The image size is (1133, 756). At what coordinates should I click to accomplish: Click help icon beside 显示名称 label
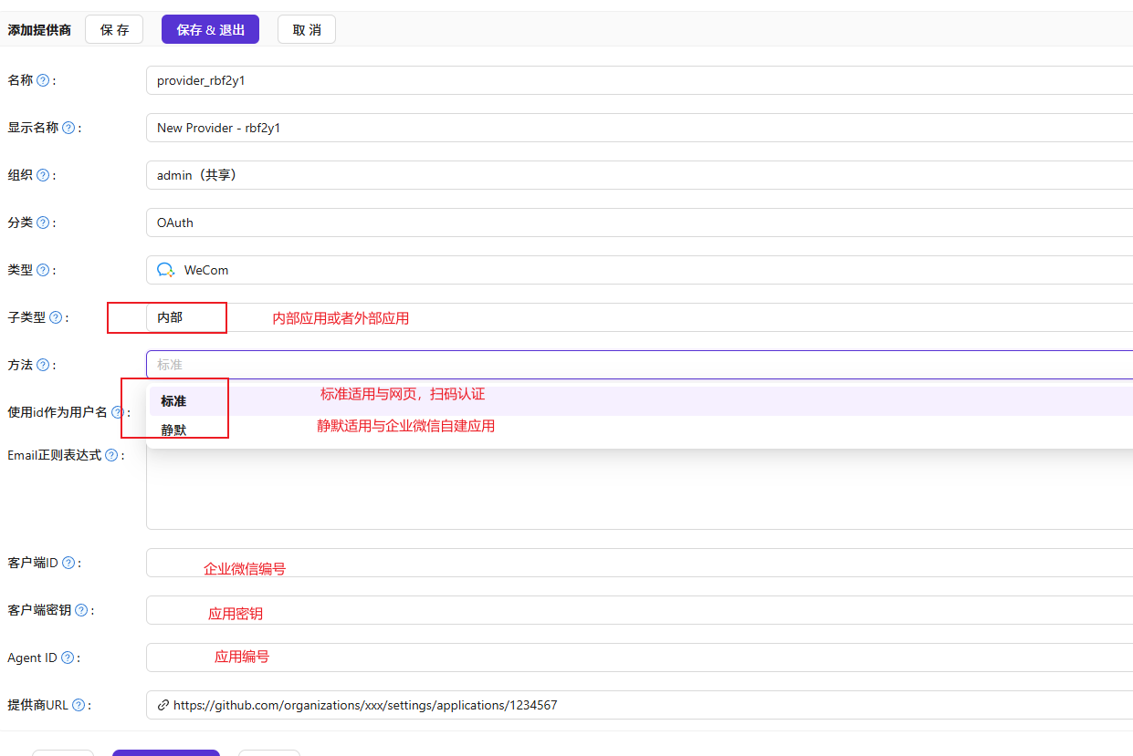click(x=68, y=128)
